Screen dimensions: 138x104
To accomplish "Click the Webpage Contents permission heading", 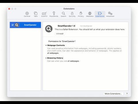I will pos(56,45).
